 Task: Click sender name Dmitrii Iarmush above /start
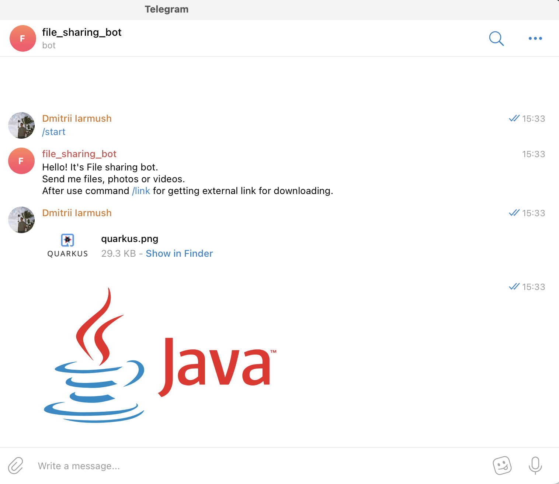(x=77, y=118)
